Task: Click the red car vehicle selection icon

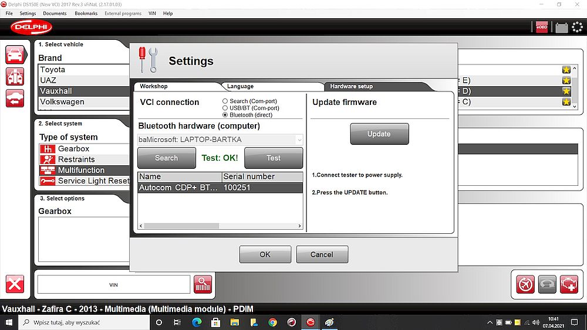Action: point(15,55)
